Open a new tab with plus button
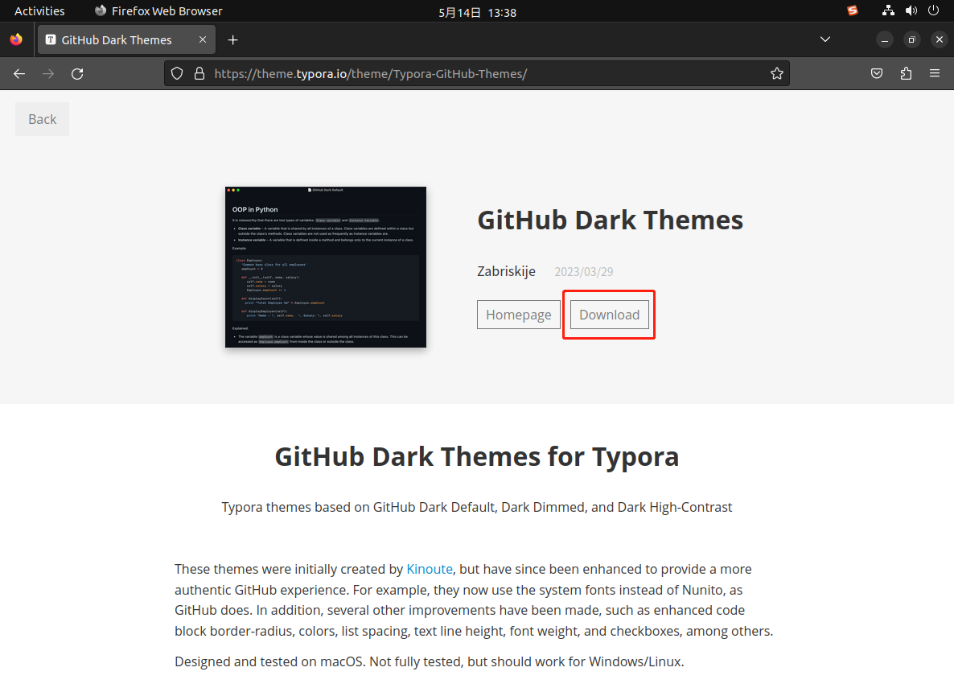954x688 pixels. (x=233, y=40)
